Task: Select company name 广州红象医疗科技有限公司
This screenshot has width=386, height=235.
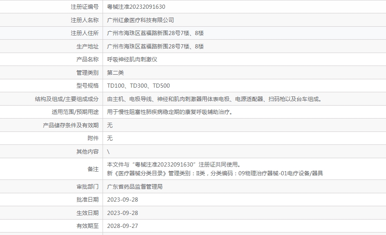Action: pyautogui.click(x=141, y=20)
